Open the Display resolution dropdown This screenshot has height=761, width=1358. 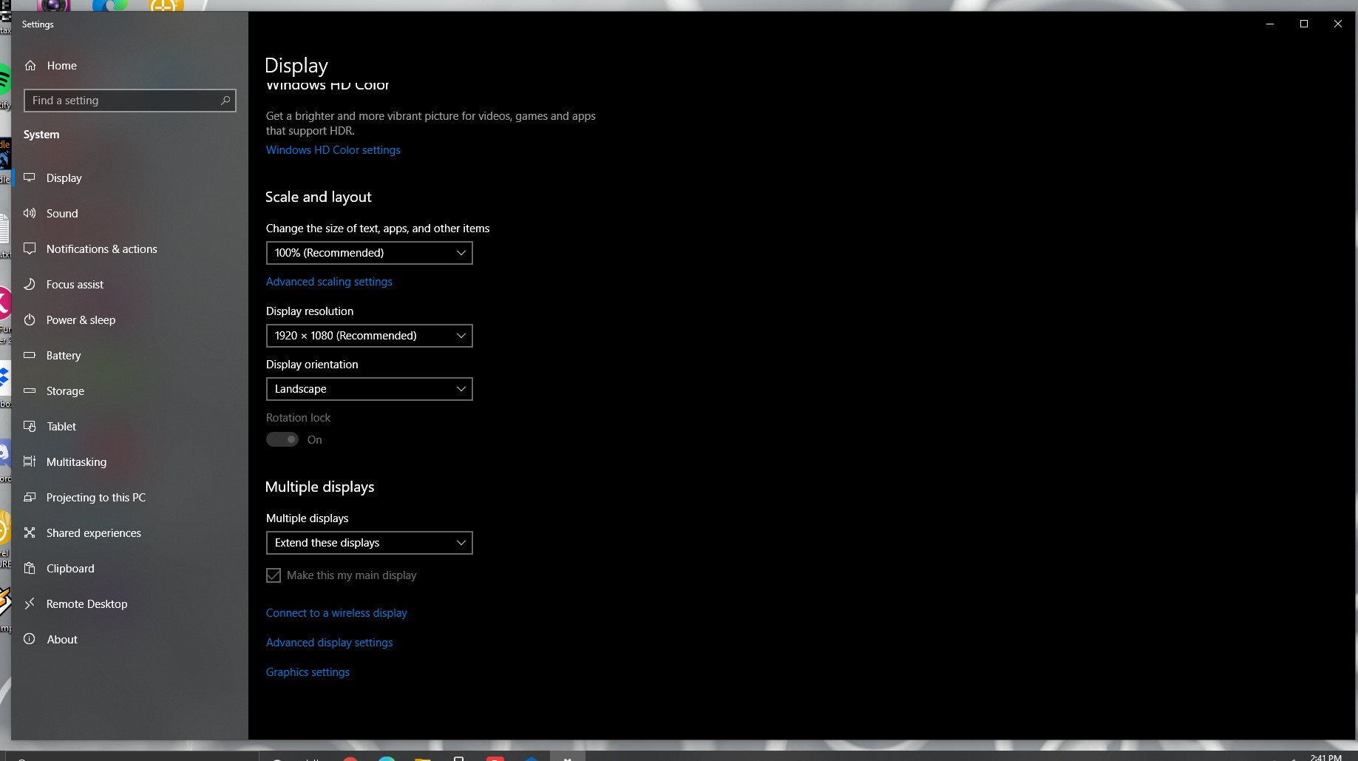(x=369, y=336)
